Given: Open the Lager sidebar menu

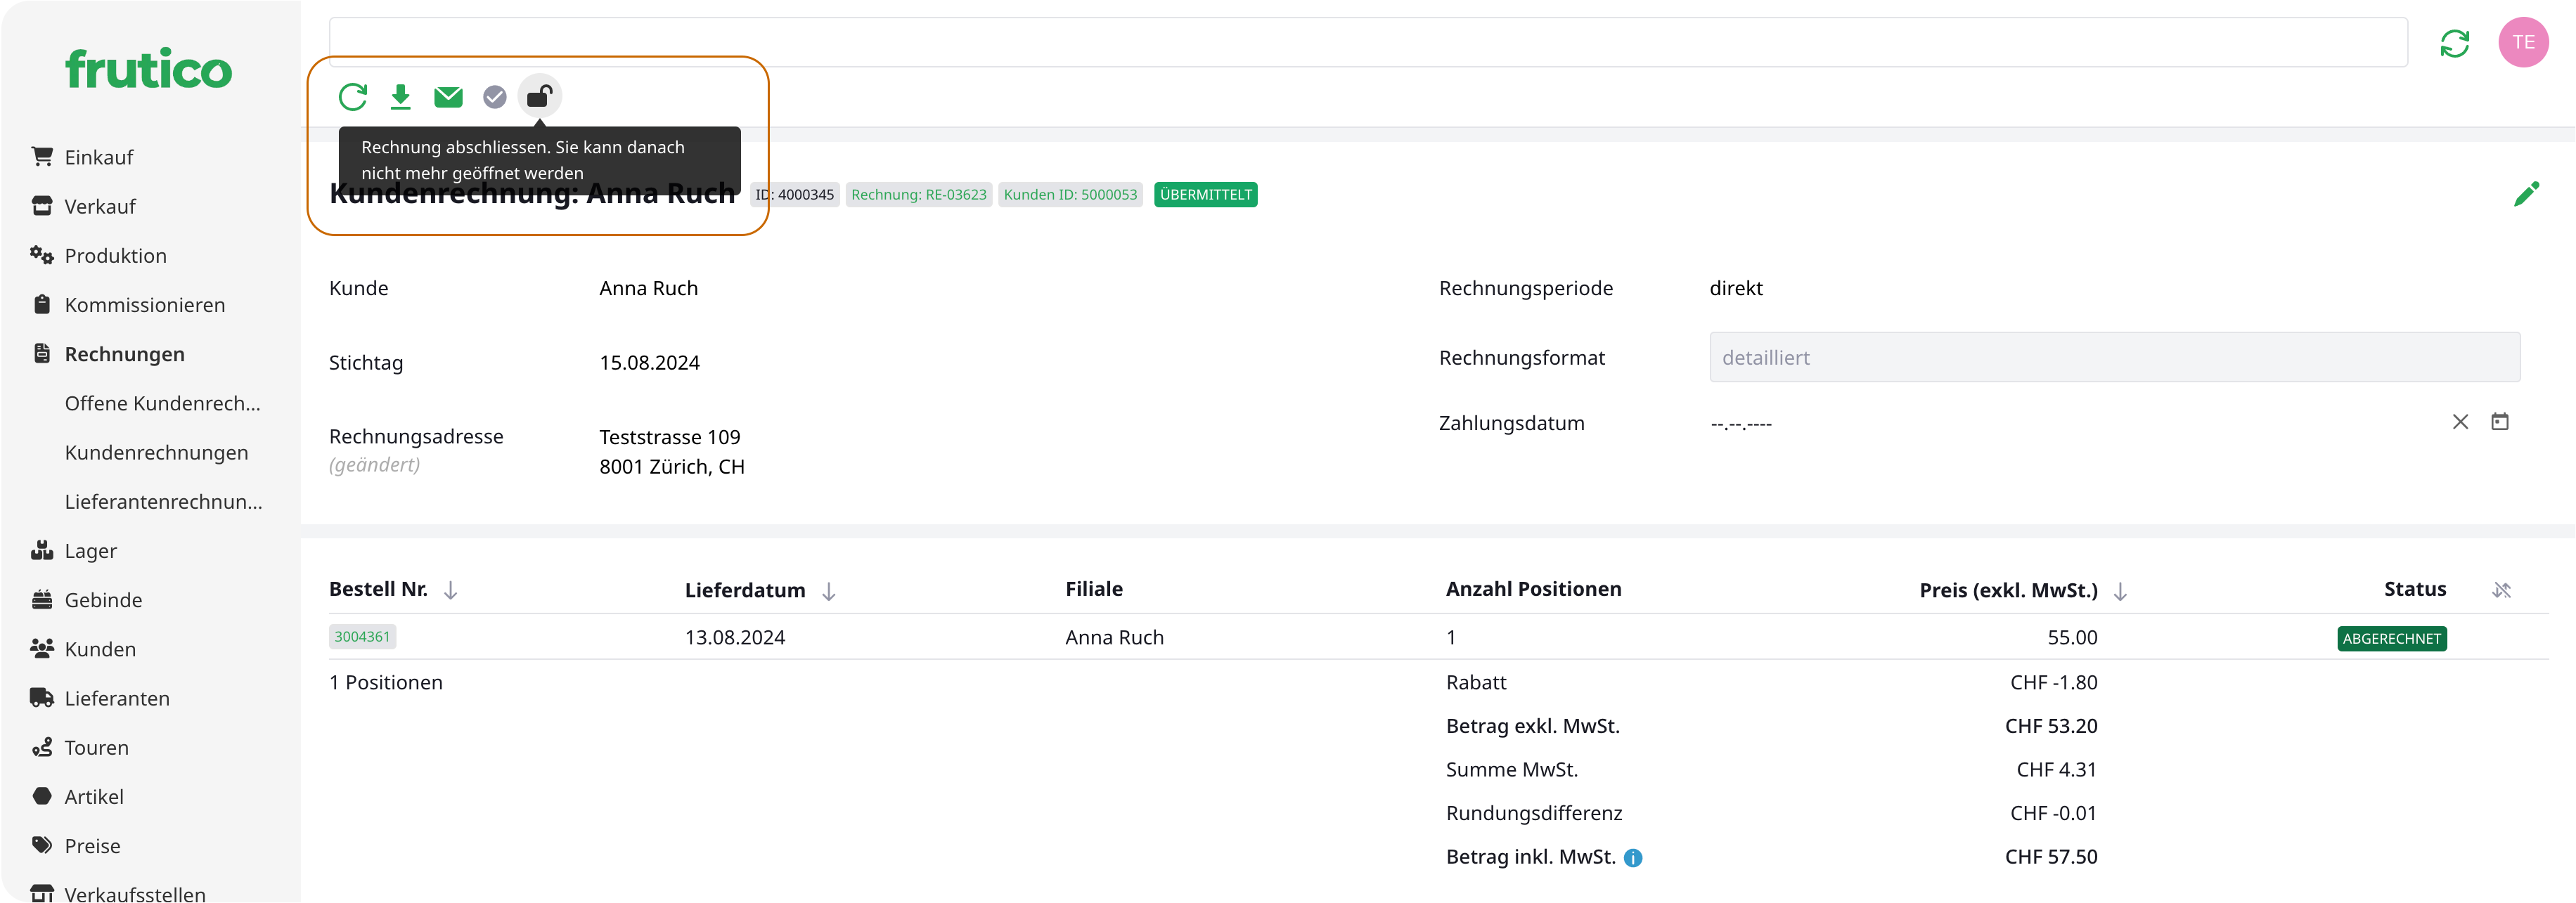Looking at the screenshot, I should coord(90,551).
